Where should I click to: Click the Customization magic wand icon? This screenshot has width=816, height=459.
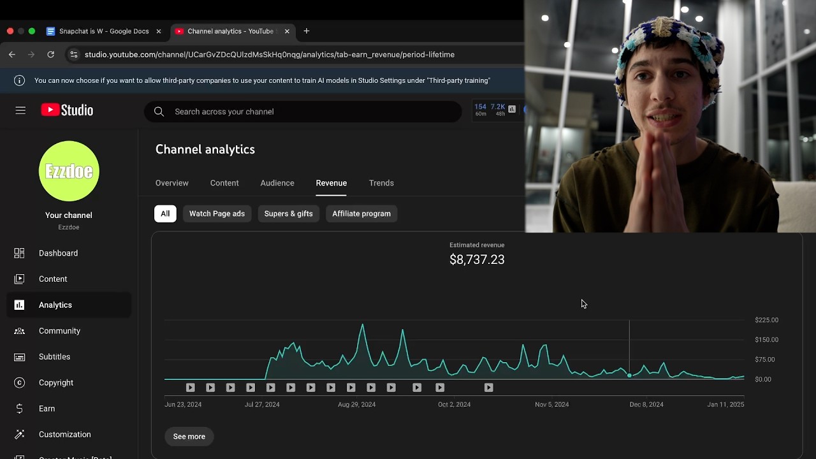19,434
